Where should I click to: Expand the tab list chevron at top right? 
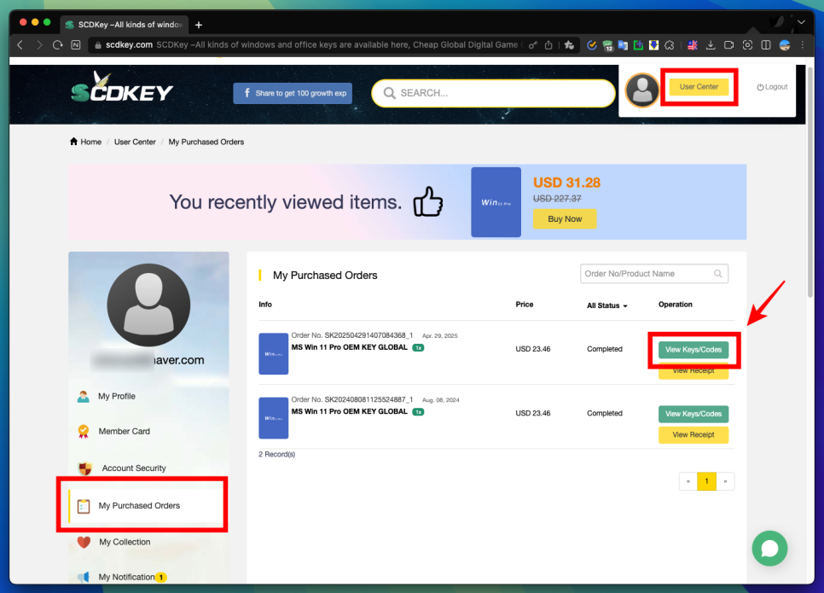801,22
